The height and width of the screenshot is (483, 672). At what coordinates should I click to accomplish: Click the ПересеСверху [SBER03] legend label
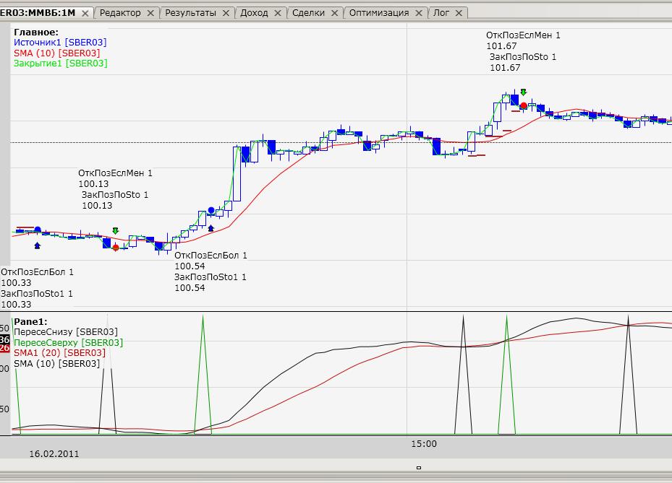coord(69,342)
